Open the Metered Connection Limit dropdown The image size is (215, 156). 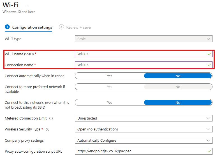[144, 118]
